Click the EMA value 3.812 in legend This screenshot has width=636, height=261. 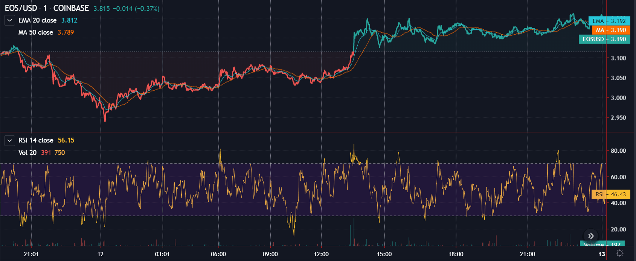(69, 20)
